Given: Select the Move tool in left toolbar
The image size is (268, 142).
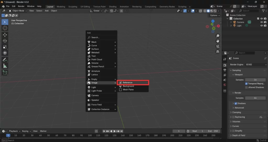Looking at the screenshot, I should click(x=5, y=35).
